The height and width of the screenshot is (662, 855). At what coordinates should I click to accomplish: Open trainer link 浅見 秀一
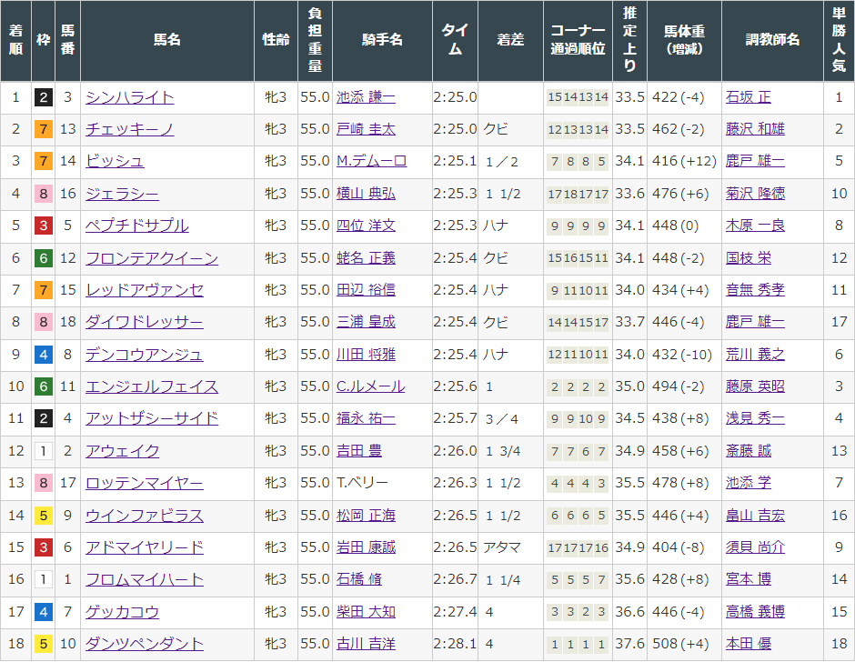tap(755, 419)
